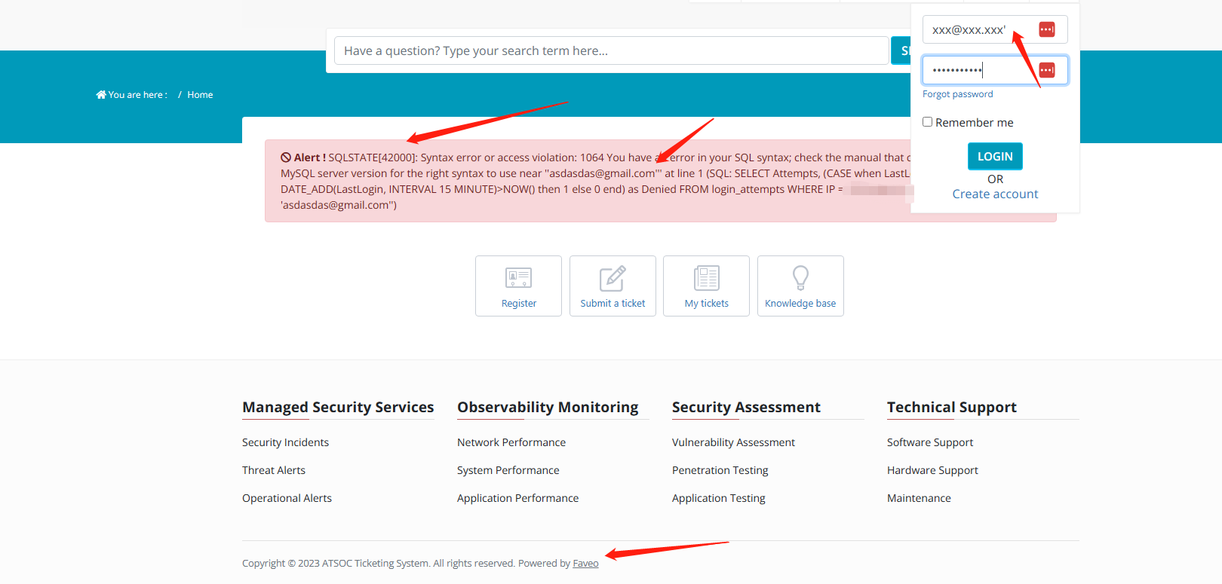The image size is (1222, 584).
Task: Open the Security Incidents link
Action: [x=285, y=442]
